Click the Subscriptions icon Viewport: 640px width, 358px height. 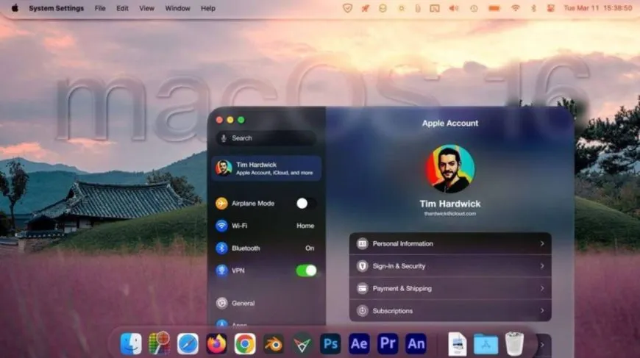coord(362,311)
